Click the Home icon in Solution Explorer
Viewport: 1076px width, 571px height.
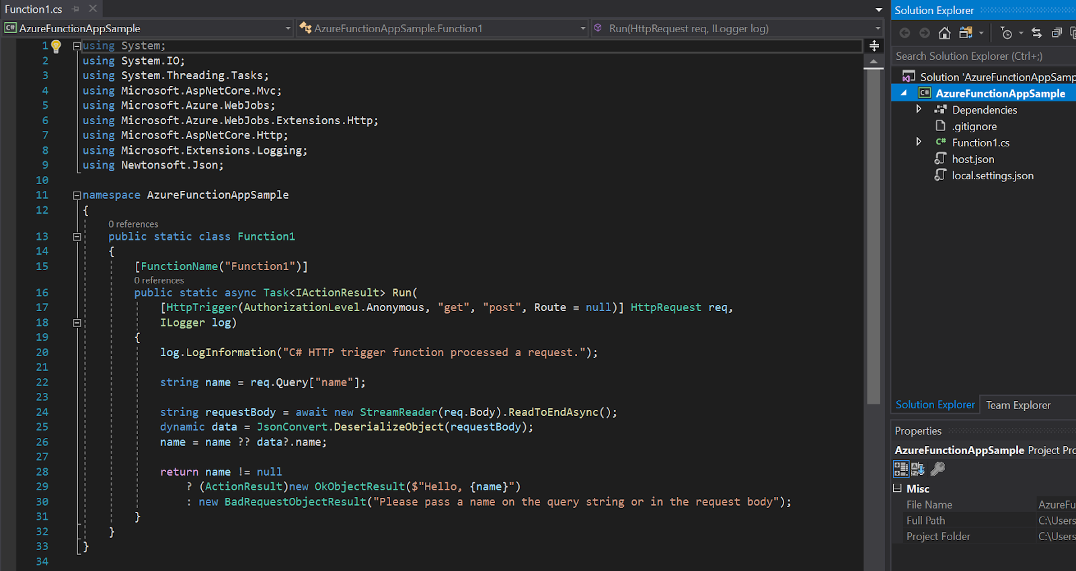pos(945,33)
